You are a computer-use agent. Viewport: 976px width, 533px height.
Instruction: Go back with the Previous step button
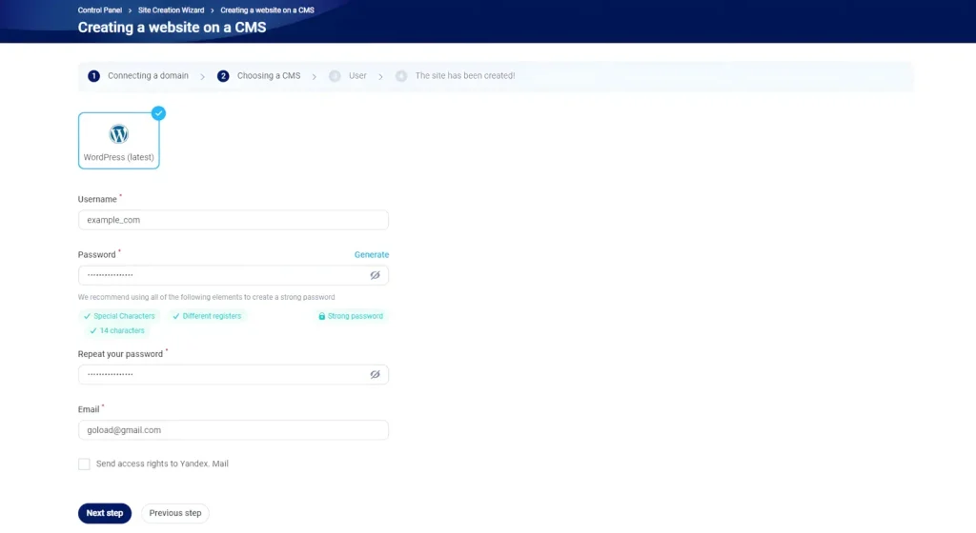coord(175,513)
